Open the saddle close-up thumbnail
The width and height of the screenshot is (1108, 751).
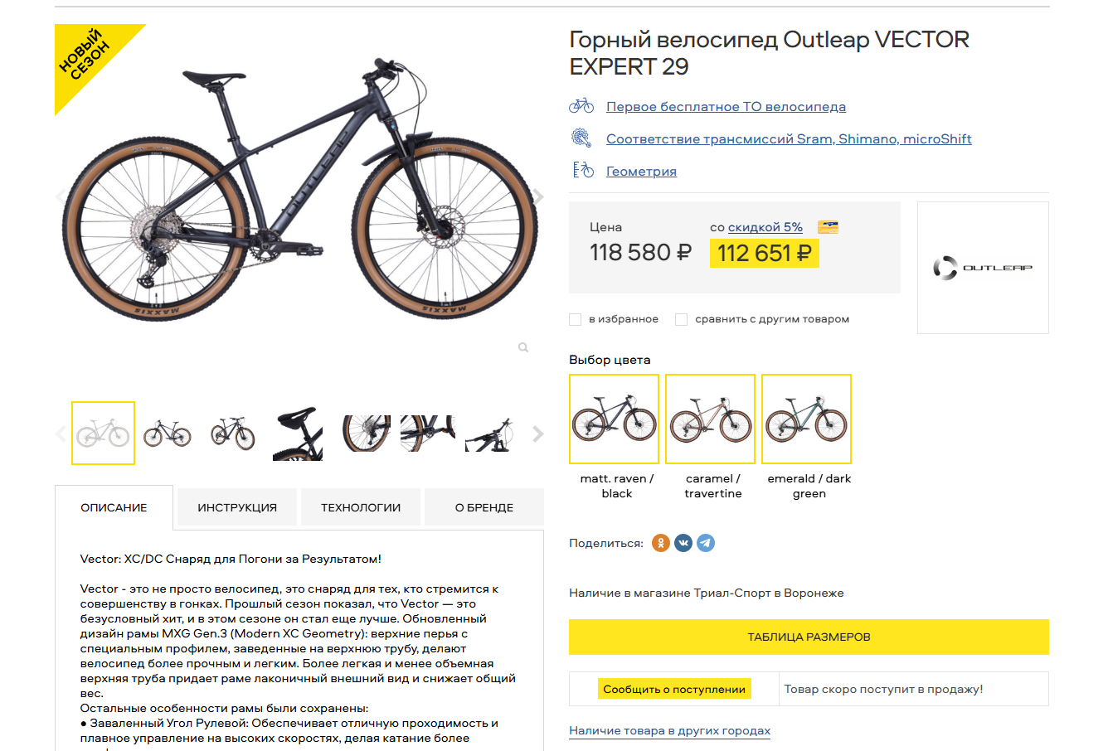click(x=298, y=433)
